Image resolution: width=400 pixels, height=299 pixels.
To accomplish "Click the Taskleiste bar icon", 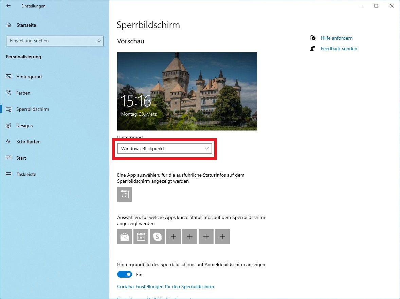I will 8,174.
